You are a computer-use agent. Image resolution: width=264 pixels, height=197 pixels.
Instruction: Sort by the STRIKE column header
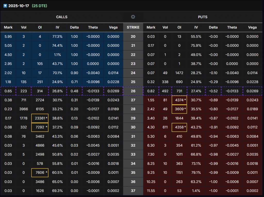pos(133,27)
